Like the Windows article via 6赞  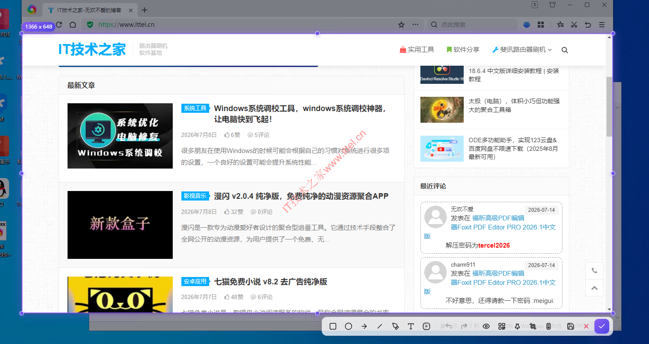(x=232, y=135)
